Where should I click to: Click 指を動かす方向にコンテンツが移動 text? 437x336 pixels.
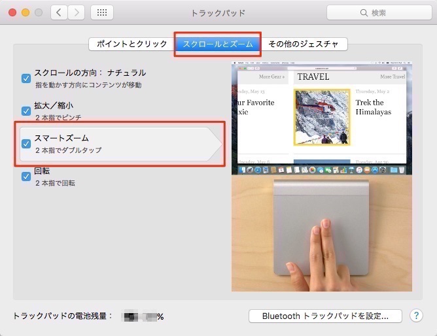[88, 85]
